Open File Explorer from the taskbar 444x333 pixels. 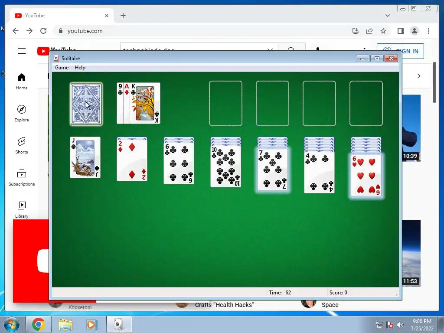(x=65, y=324)
